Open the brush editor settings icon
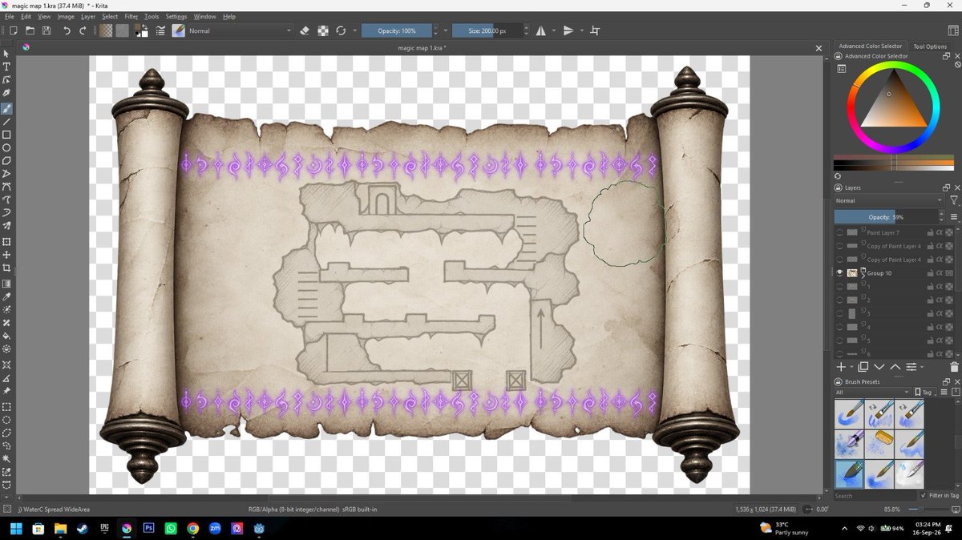Viewport: 962px width, 540px height. (160, 30)
